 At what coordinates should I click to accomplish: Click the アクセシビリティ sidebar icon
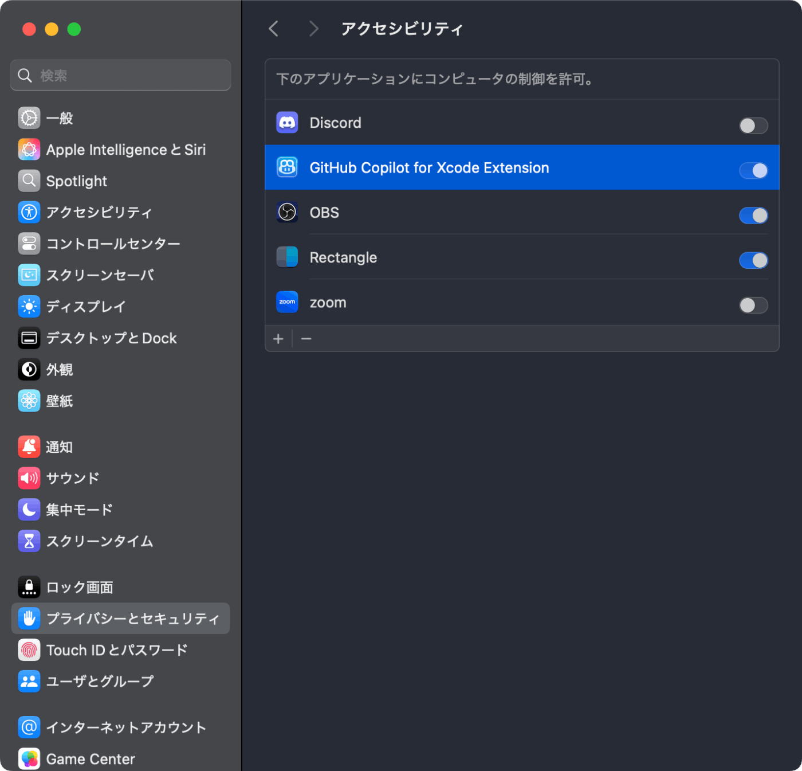[29, 212]
